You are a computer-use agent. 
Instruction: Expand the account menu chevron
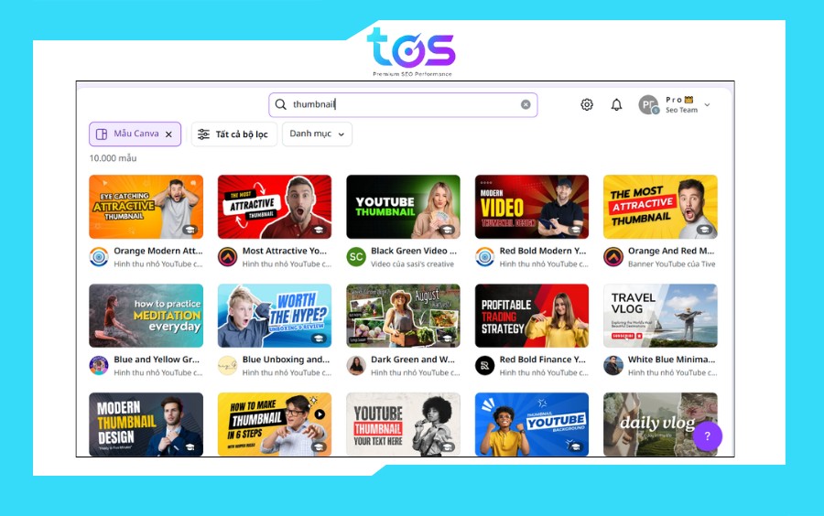[x=707, y=105]
